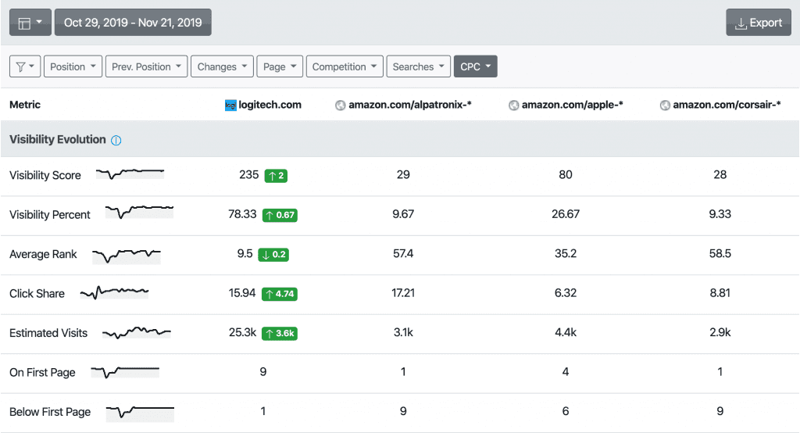Image resolution: width=800 pixels, height=433 pixels.
Task: Select the amazon.com/alpatronix-* column header
Action: [x=404, y=105]
